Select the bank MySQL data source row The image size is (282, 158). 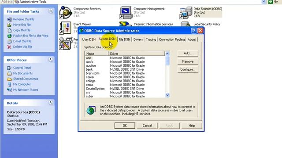click(125, 69)
